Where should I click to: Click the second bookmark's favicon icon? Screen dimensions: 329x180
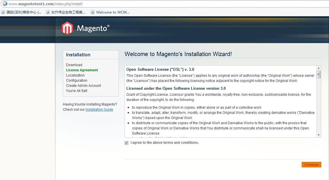48,12
